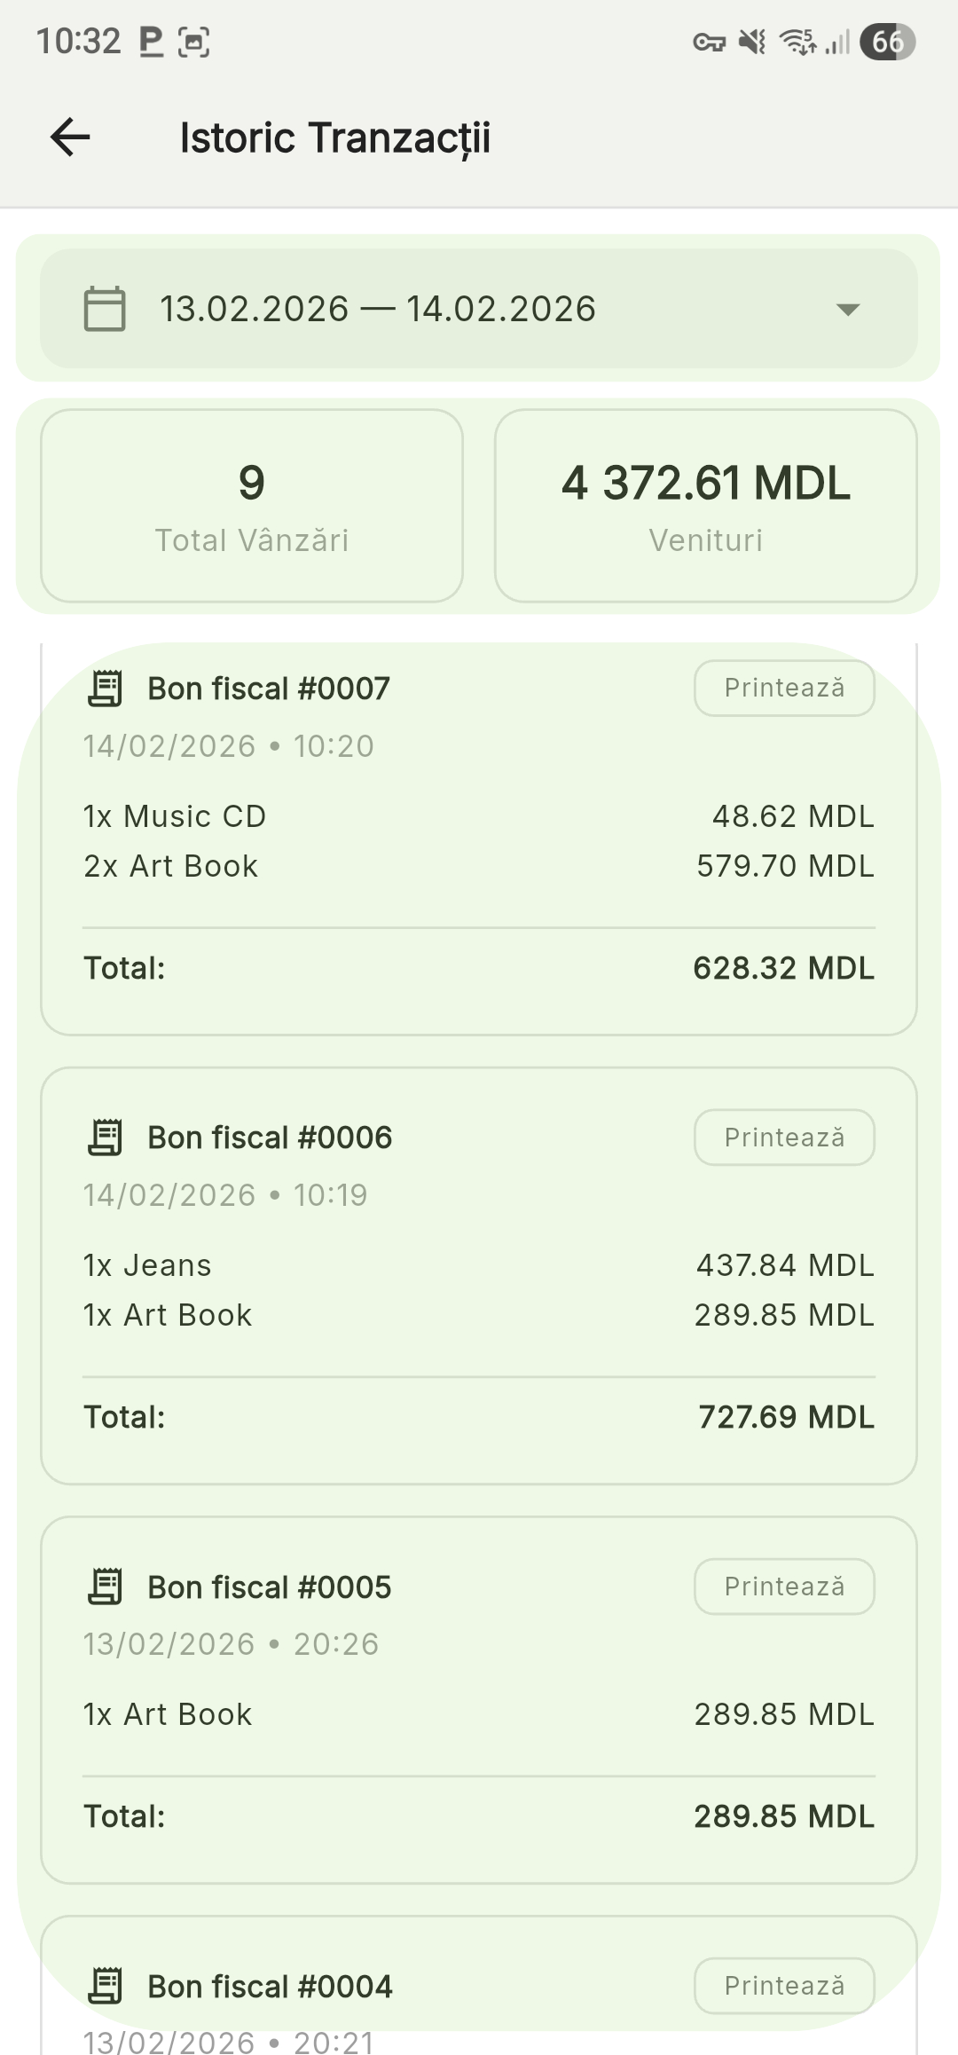Tap receipt icon of Bon fiscal #0007
The height and width of the screenshot is (2055, 958).
[x=106, y=689]
